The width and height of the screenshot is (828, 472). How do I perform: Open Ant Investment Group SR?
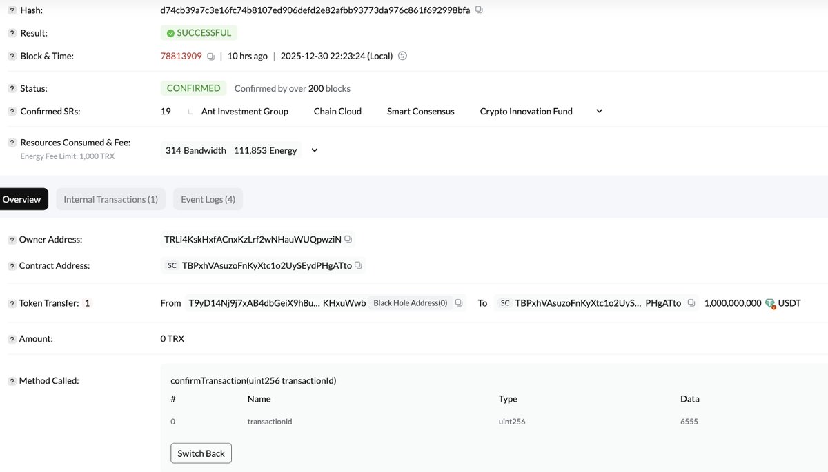click(245, 111)
